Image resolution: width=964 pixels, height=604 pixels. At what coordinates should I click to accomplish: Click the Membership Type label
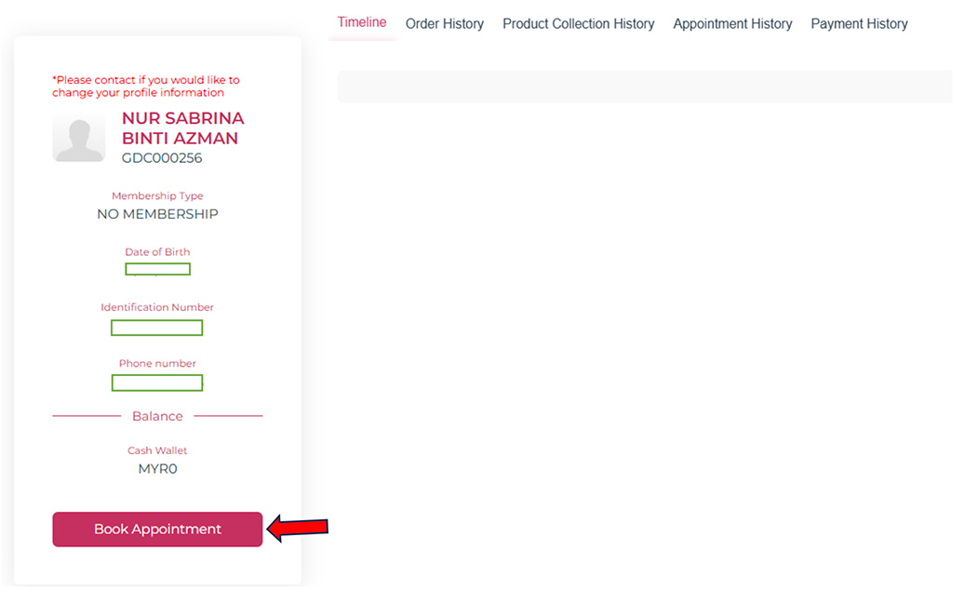click(157, 196)
